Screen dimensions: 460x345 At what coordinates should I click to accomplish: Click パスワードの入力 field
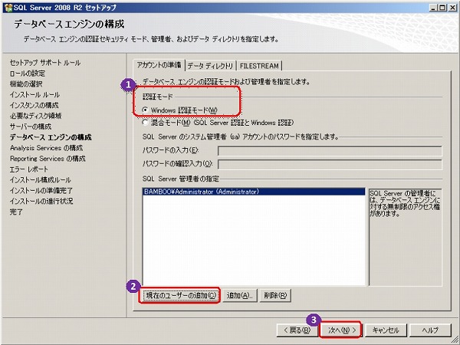(x=330, y=151)
